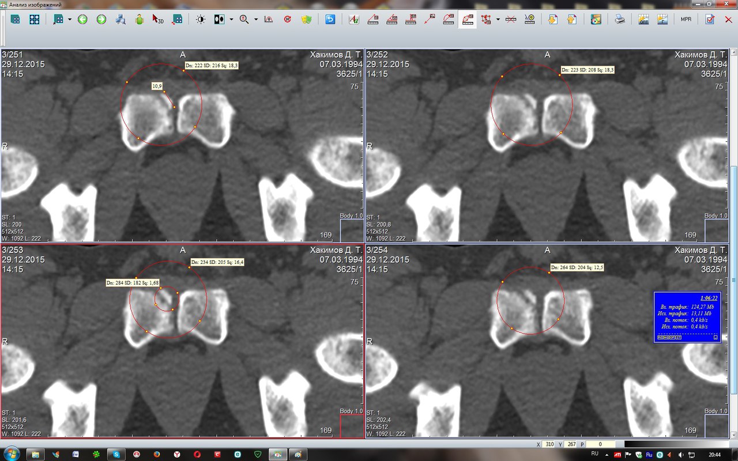Image resolution: width=738 pixels, height=461 pixels.
Task: Click the export document up-arrow icon
Action: [572, 19]
